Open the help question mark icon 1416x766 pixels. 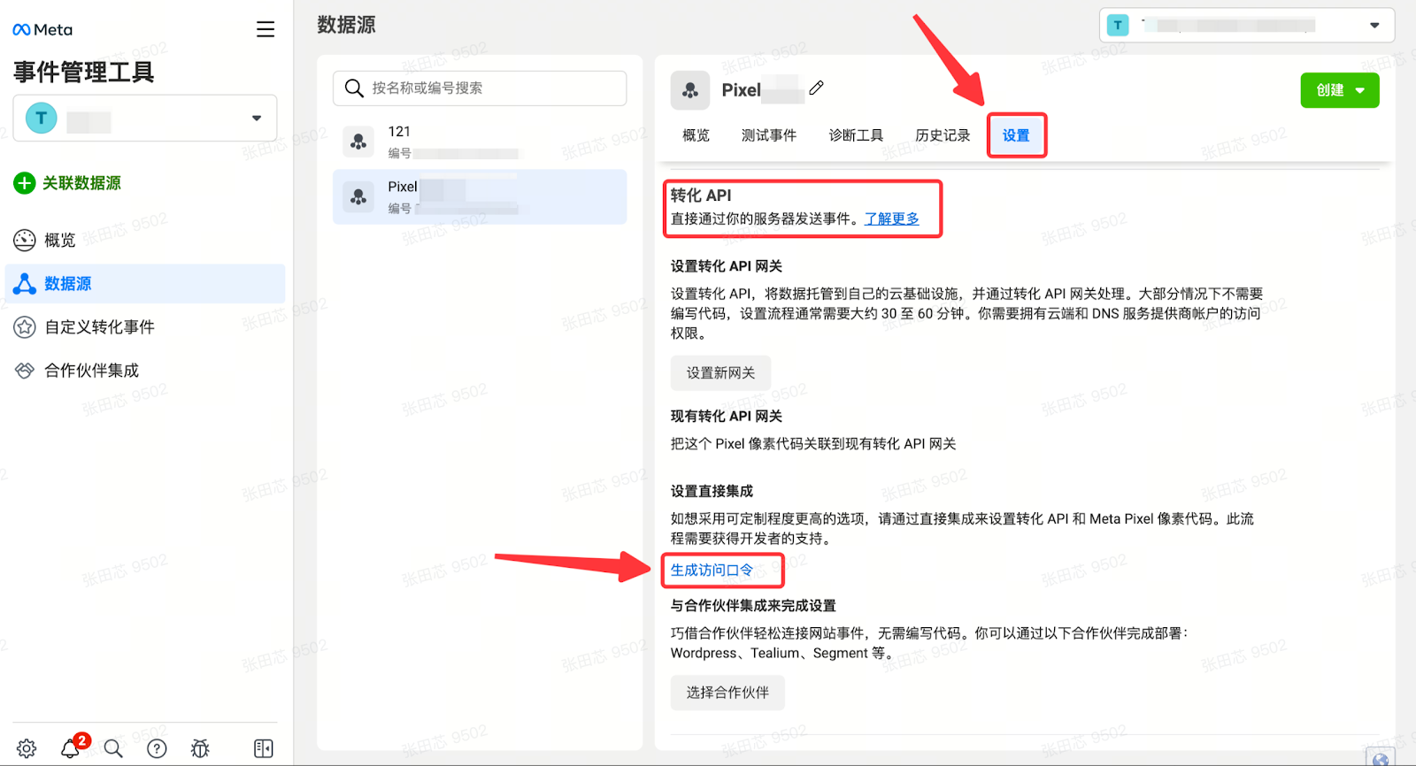[x=157, y=748]
